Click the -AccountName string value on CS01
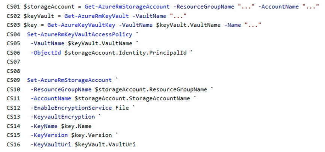The width and height of the screenshot is (325, 152). click(311, 7)
